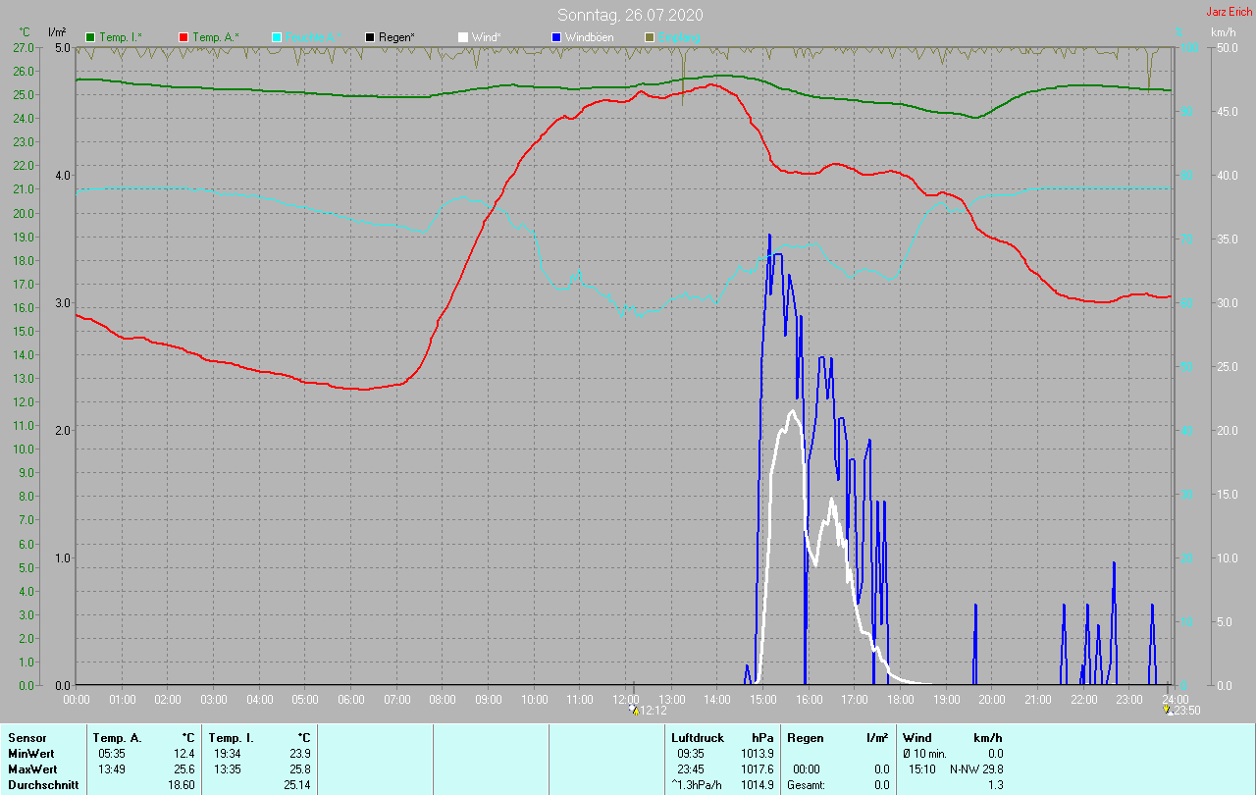Viewport: 1256px width, 795px height.
Task: Click the Temp. A. max value 25.6
Action: click(x=183, y=769)
